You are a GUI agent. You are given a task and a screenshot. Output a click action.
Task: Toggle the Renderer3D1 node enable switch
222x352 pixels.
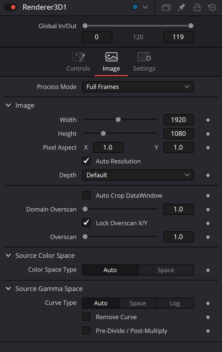click(x=10, y=7)
